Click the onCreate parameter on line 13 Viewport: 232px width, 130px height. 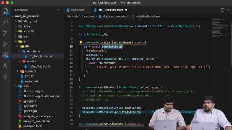[x=92, y=59]
